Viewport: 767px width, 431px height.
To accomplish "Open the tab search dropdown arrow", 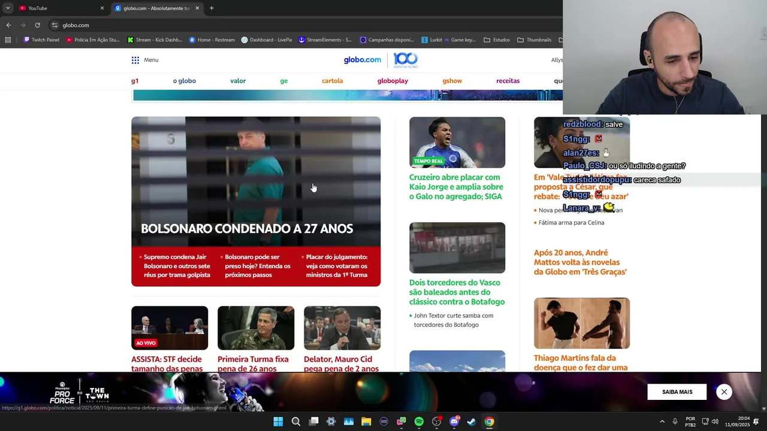I will (x=8, y=8).
